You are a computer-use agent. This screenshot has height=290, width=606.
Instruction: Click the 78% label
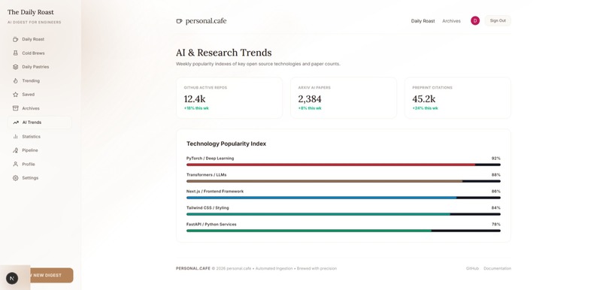[x=496, y=225]
